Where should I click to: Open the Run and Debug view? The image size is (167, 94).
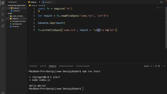[x=3, y=20]
